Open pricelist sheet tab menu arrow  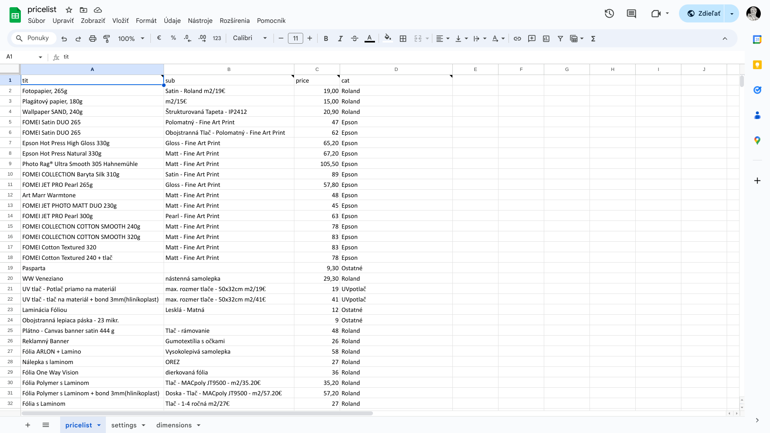point(99,425)
